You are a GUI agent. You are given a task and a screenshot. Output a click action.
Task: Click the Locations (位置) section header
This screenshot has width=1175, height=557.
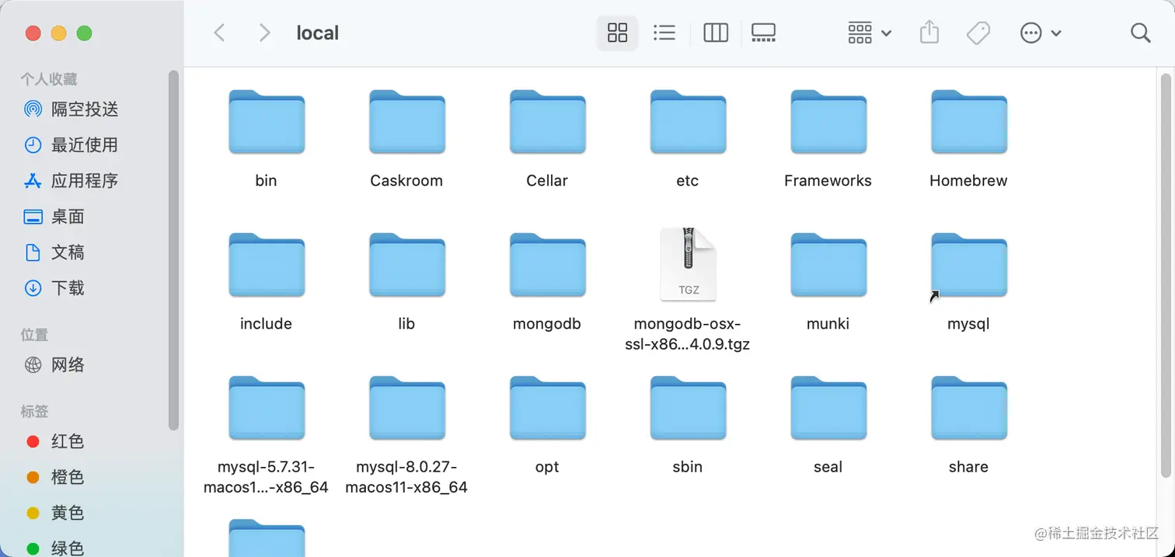[34, 335]
